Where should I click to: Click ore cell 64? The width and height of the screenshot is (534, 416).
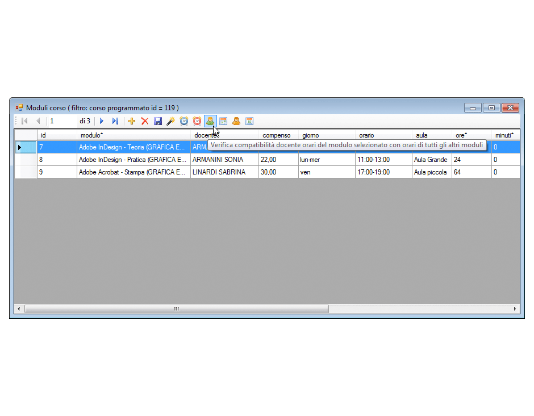pyautogui.click(x=472, y=172)
